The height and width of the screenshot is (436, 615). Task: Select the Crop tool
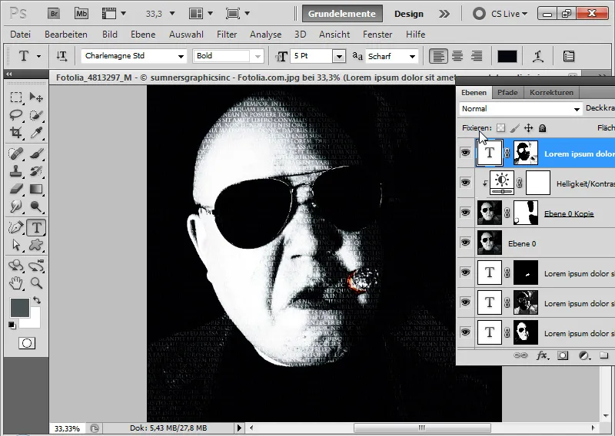[x=15, y=133]
